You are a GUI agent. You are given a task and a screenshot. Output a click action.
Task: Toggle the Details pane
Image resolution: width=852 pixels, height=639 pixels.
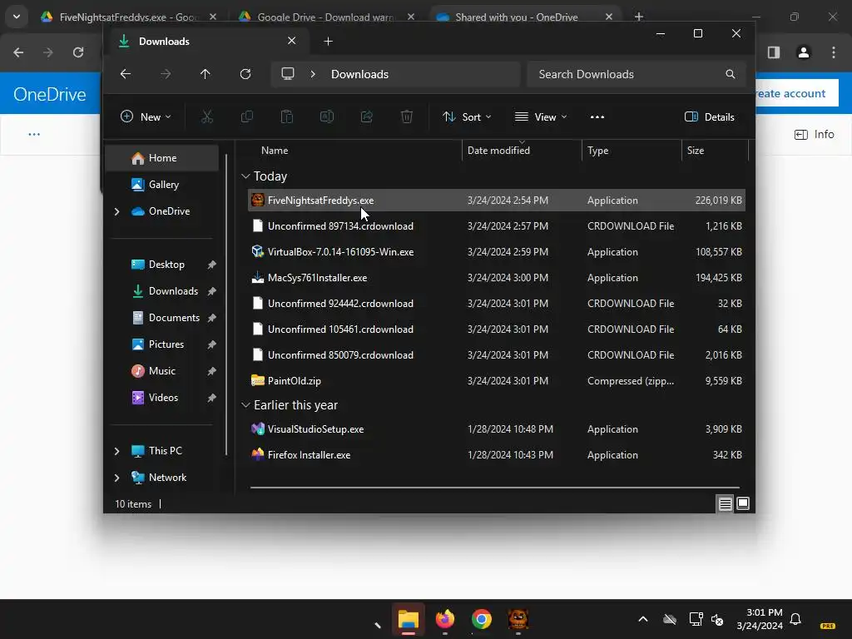(710, 116)
